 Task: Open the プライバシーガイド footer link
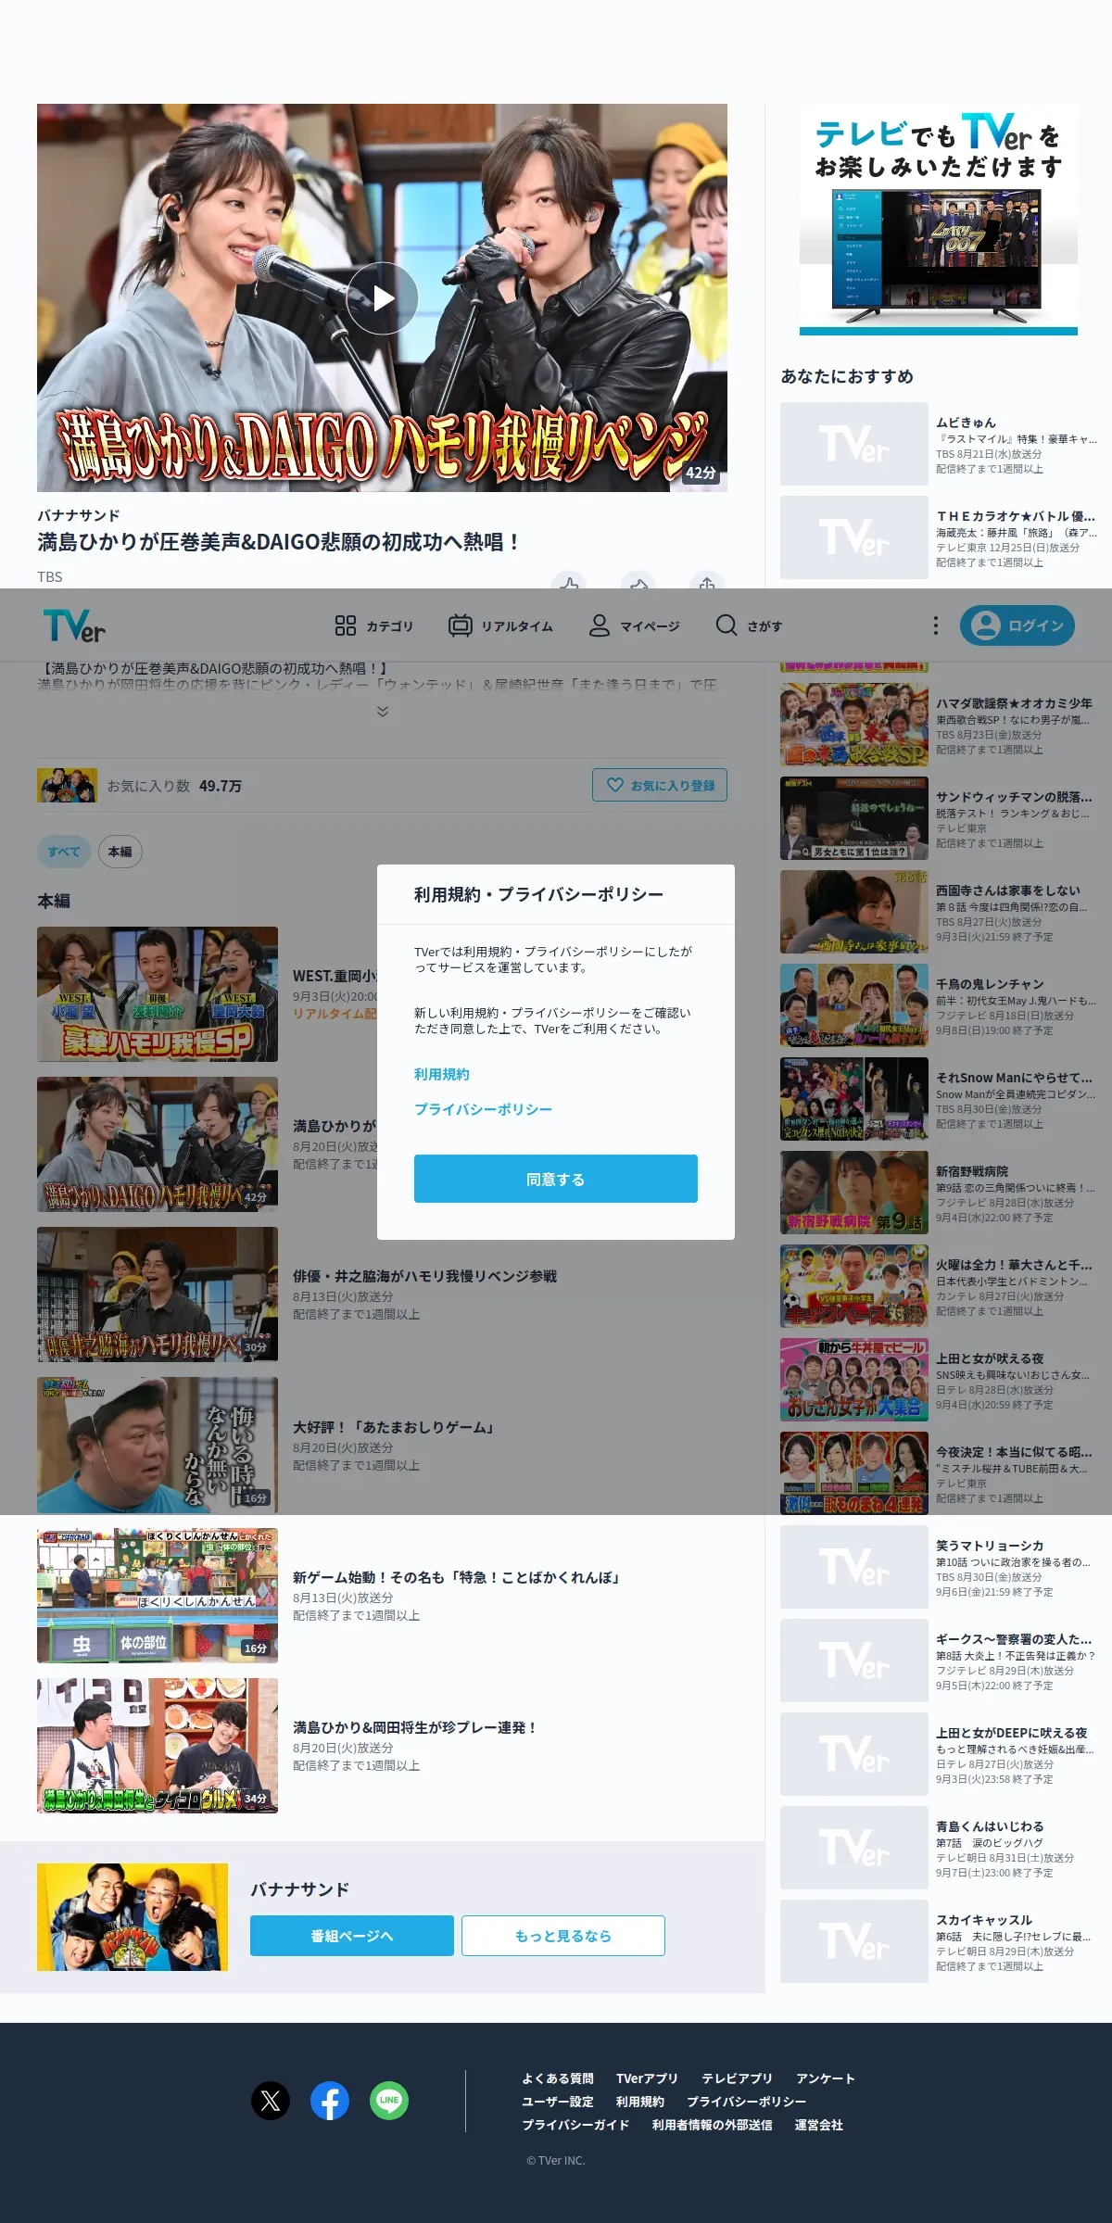pyautogui.click(x=575, y=2125)
